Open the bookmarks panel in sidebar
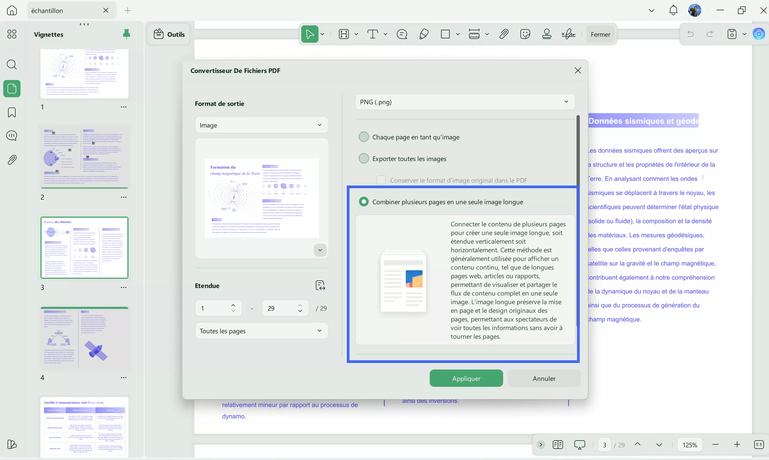 [12, 112]
